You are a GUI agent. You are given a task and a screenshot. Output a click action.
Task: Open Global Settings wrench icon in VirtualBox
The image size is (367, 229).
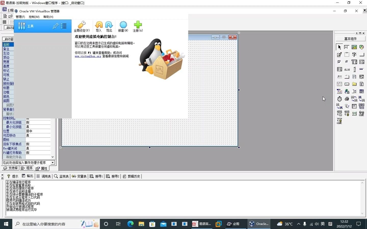[82, 26]
